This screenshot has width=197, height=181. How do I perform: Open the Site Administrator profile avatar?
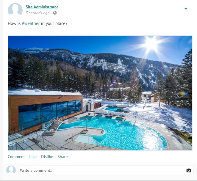tap(15, 9)
